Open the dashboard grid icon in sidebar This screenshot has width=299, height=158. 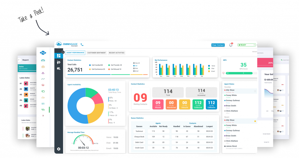[x=59, y=55]
